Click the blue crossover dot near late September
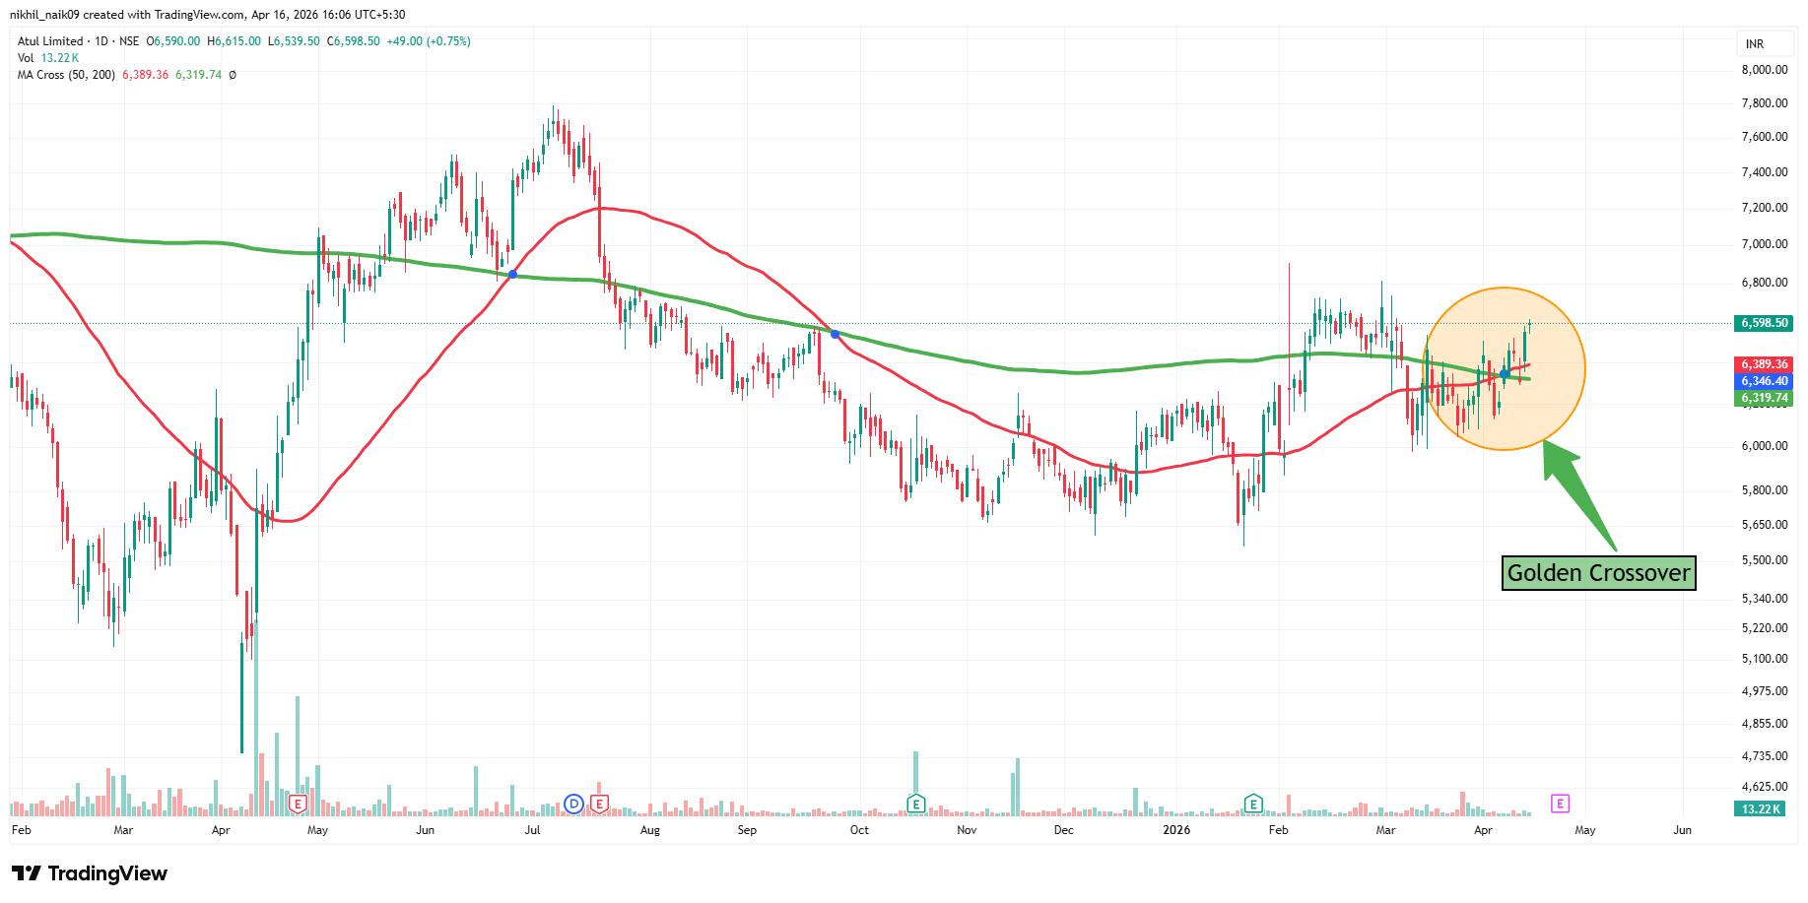Screen dimensions: 1808x903 click(836, 335)
